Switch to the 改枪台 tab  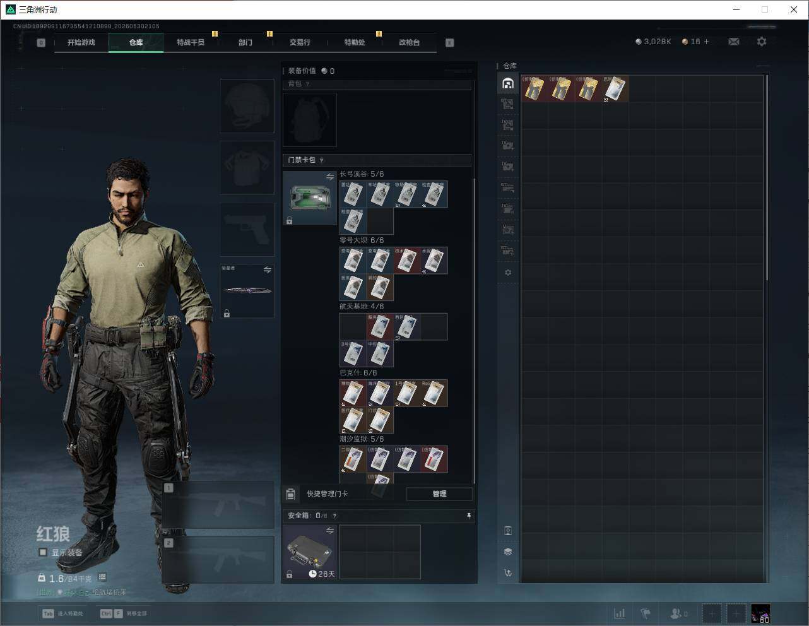(409, 42)
